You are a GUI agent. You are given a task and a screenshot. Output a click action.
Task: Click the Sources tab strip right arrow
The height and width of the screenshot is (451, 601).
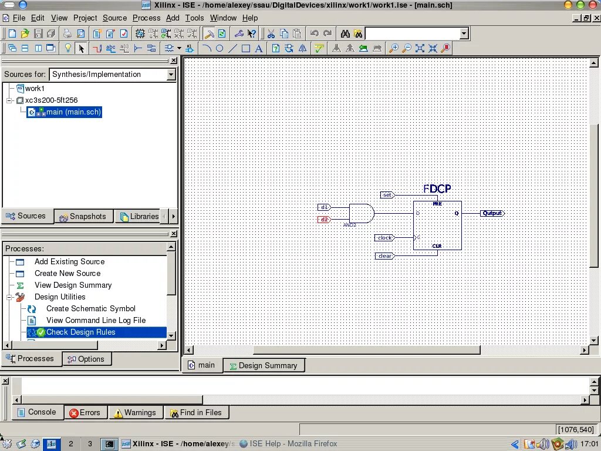coord(173,216)
